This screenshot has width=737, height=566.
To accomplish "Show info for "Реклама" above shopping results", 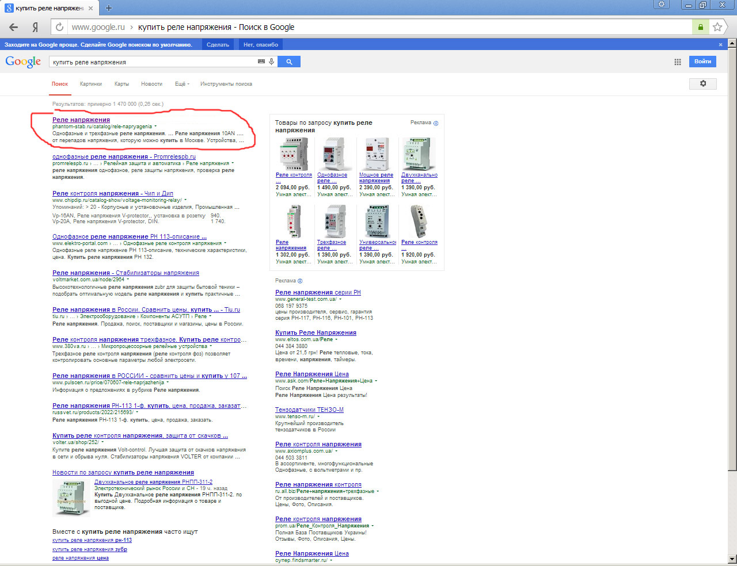I will [436, 123].
